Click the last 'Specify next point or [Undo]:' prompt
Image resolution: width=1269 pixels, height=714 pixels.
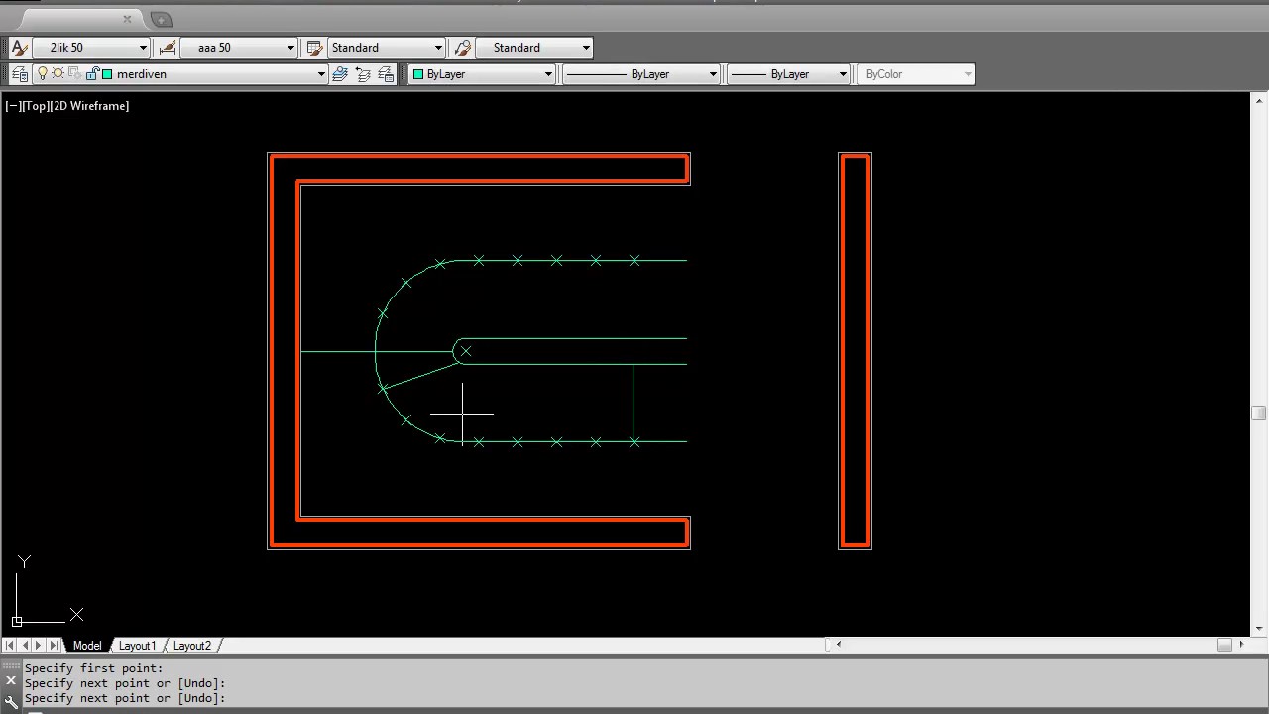pyautogui.click(x=125, y=698)
